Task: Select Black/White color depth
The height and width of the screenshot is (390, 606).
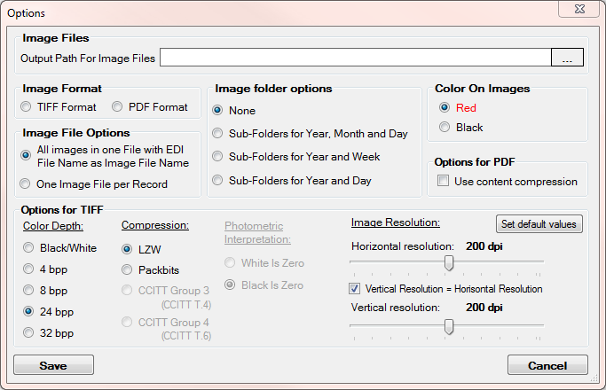Action: click(x=30, y=248)
